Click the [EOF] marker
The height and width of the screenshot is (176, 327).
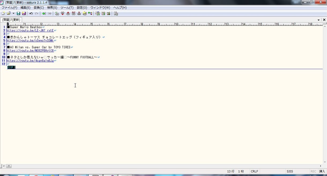(x=11, y=67)
